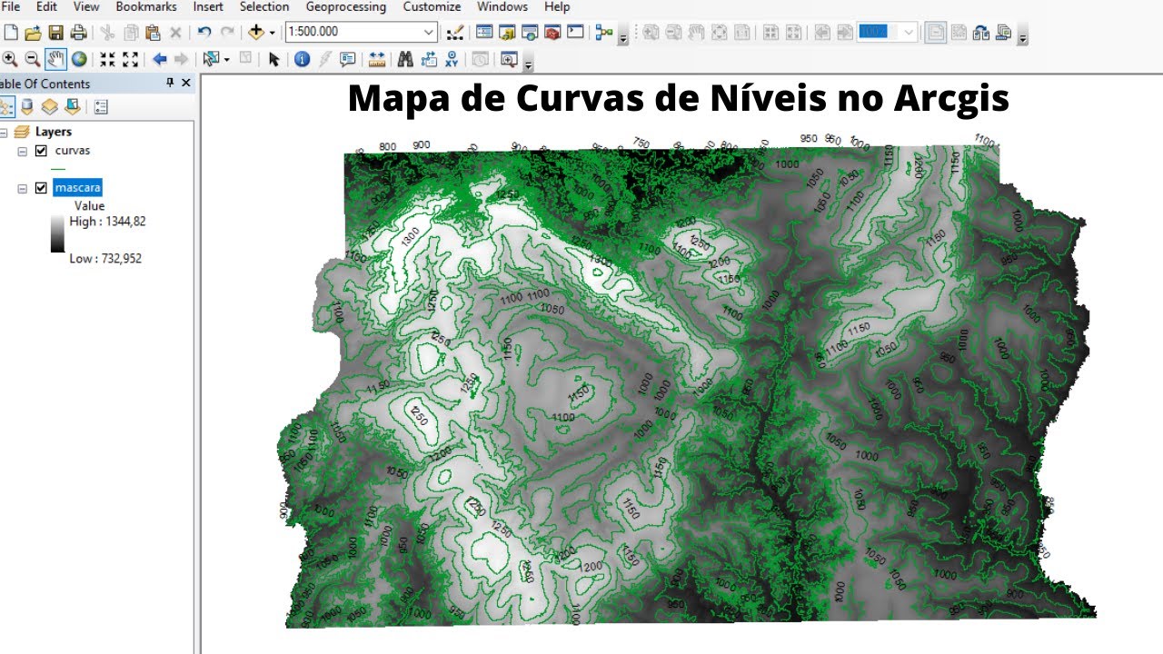The width and height of the screenshot is (1163, 654).
Task: Toggle visibility of curvas layer
Action: pyautogui.click(x=40, y=151)
